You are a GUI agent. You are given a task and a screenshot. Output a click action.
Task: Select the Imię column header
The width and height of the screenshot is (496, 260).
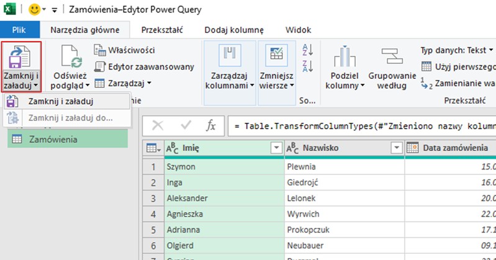point(224,148)
